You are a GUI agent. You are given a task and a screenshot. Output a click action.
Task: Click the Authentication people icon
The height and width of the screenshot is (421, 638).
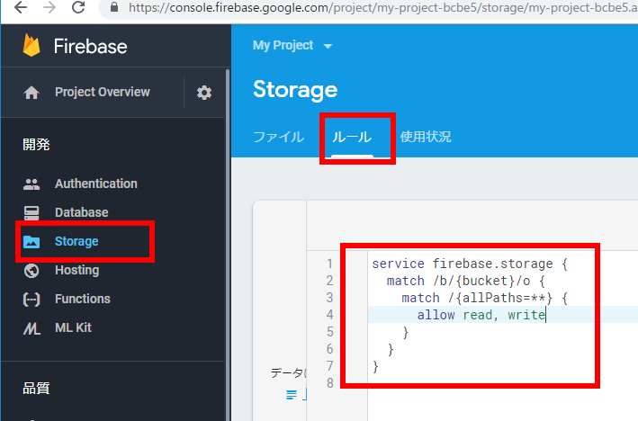point(31,184)
